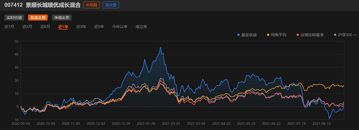Click x-axis date label 2020-11-05
Screen dimensions: 359x130
coord(71,123)
